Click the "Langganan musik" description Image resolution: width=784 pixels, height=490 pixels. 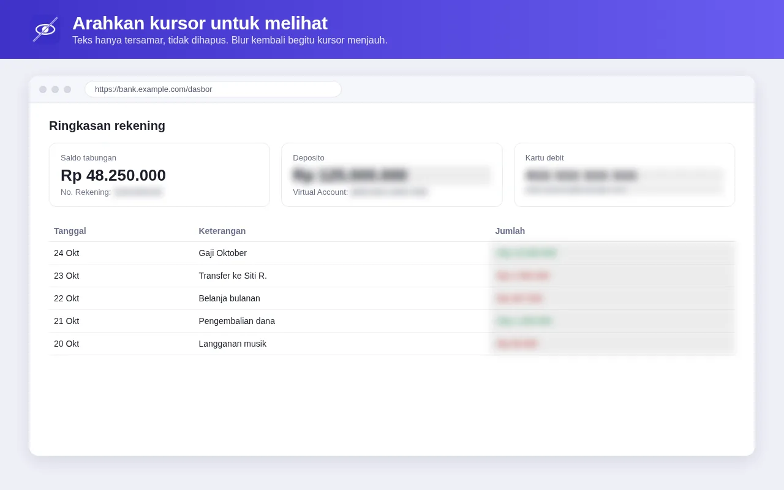233,344
